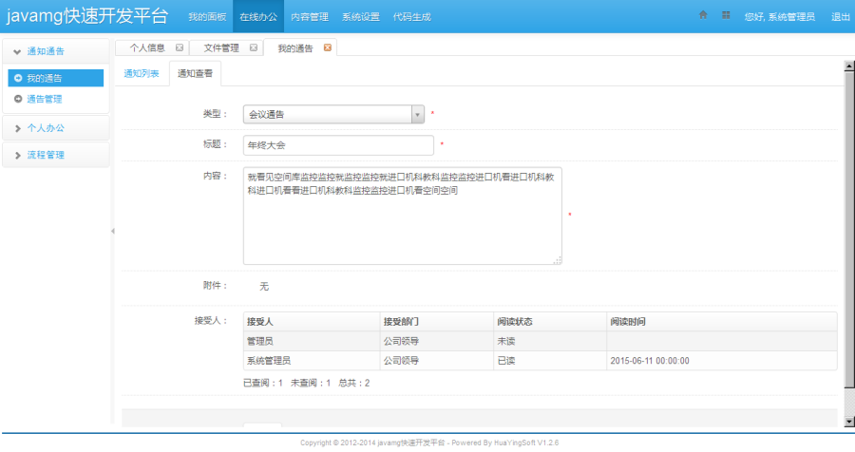
Task: Select the 系统管理员 recipient cell
Action: [x=312, y=361]
